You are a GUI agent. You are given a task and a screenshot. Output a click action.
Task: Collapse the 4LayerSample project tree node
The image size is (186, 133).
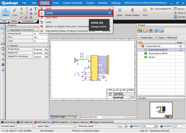139,46
